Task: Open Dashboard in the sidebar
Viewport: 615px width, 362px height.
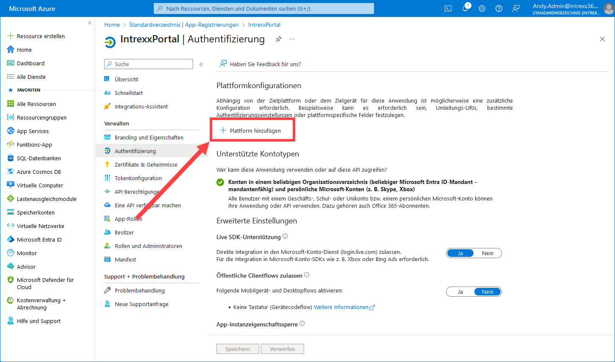Action: coord(30,63)
